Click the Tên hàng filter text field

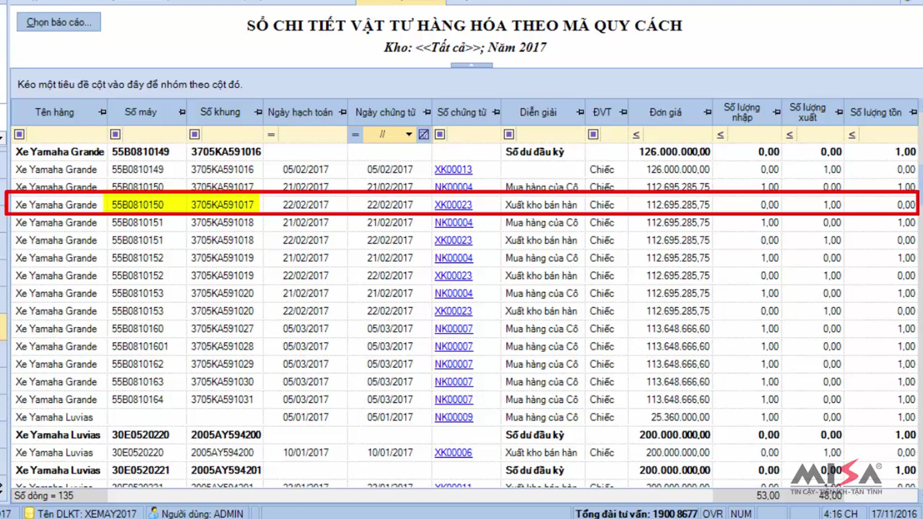(66, 134)
